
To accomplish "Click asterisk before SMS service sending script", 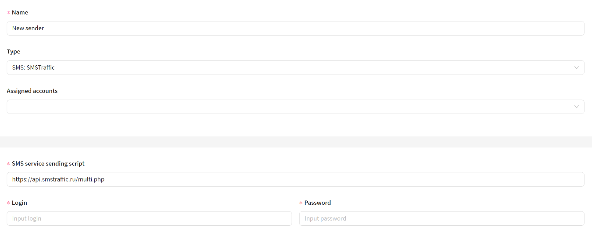I will 8,164.
